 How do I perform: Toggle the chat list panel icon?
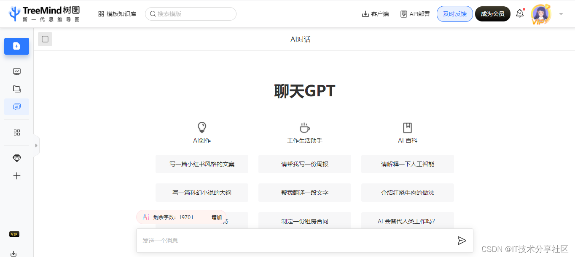point(45,39)
